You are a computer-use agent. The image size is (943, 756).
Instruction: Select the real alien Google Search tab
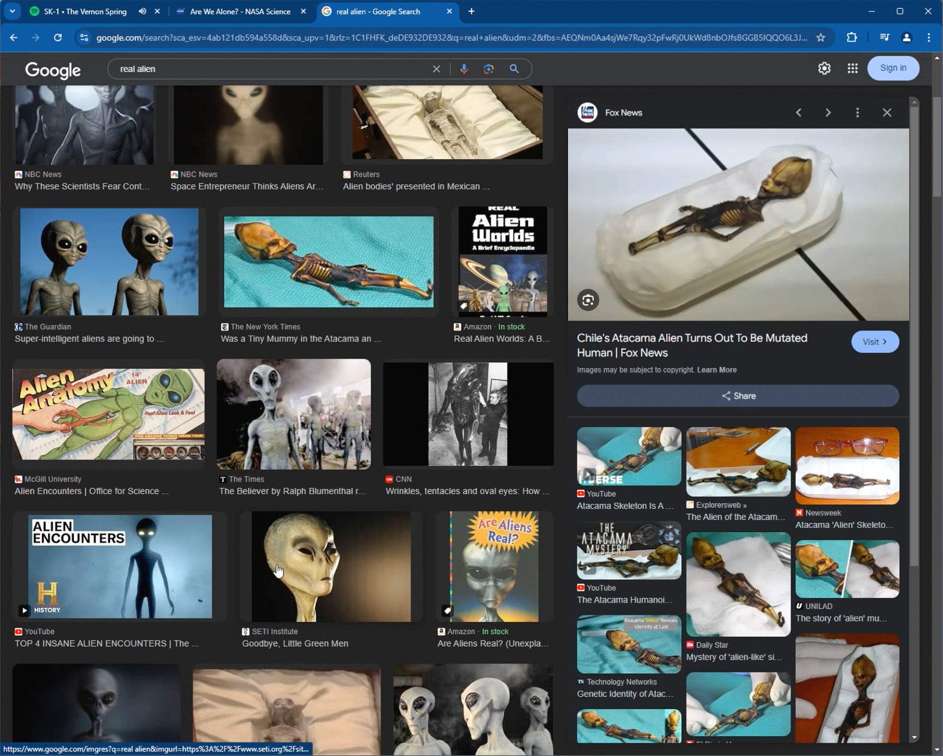point(378,11)
